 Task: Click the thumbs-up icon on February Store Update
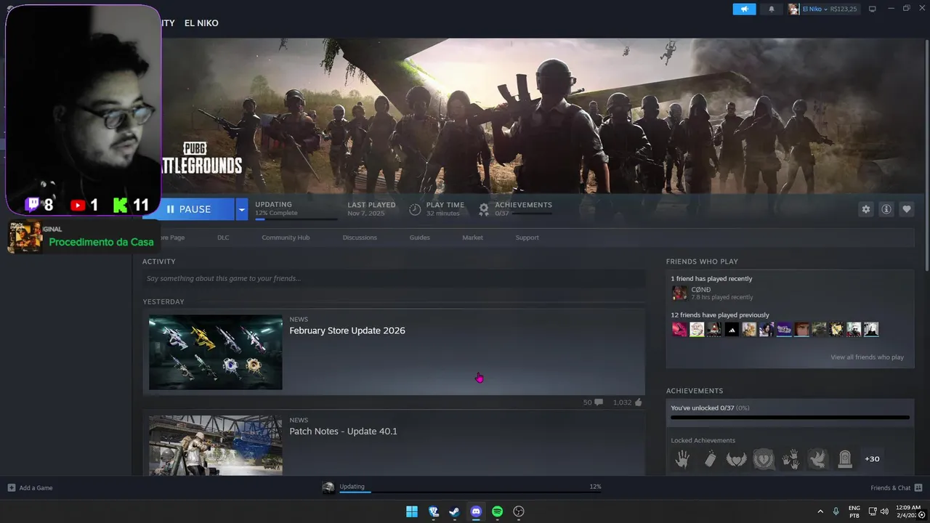[x=639, y=402]
